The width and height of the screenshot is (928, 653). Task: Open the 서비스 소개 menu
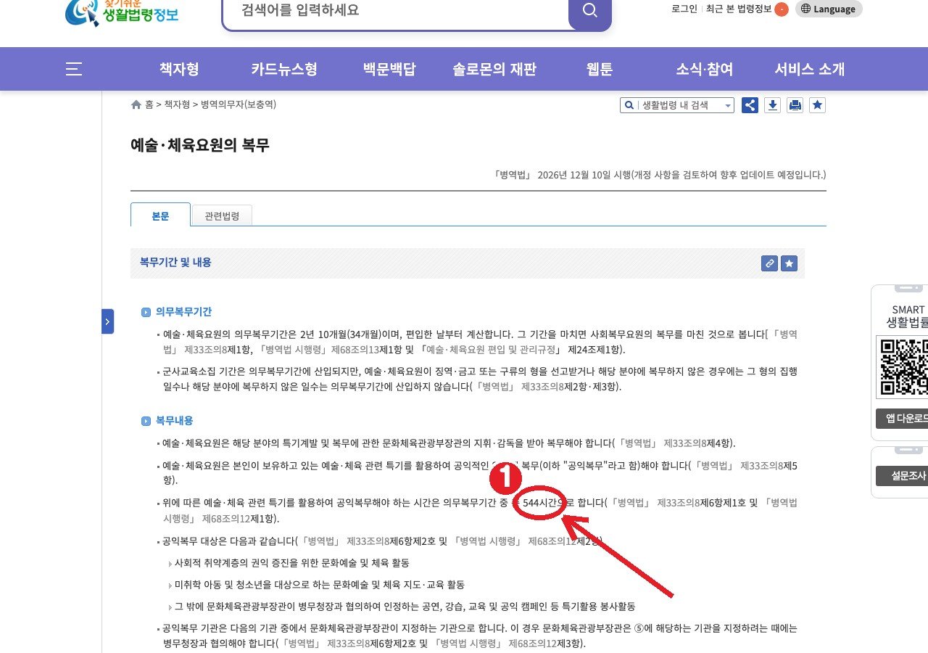click(x=810, y=69)
